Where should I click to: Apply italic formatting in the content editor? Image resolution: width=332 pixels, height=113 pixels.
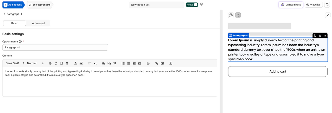56,63
